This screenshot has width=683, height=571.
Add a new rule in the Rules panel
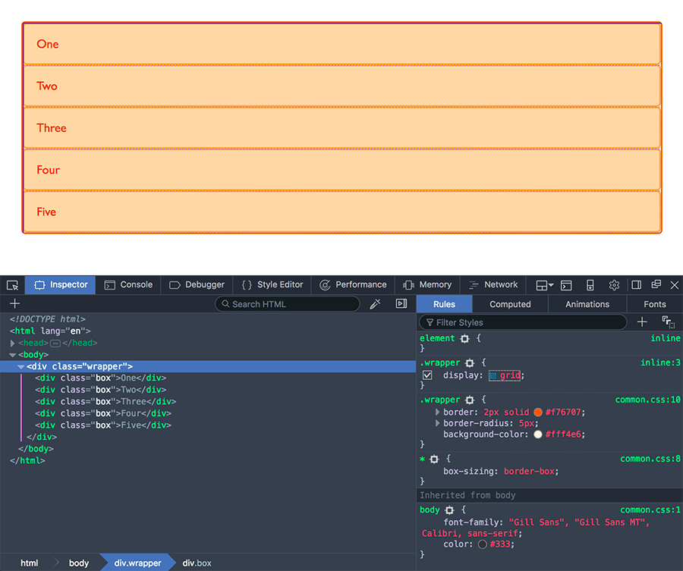coord(642,322)
